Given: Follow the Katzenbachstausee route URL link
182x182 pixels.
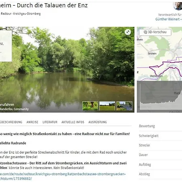Looking at the screenshot, I should tap(63, 176).
